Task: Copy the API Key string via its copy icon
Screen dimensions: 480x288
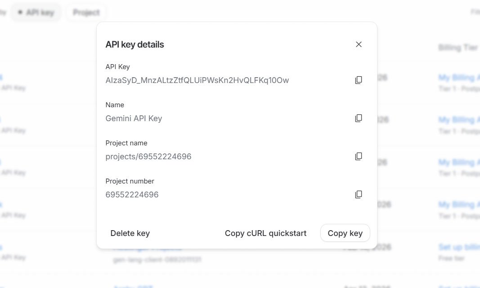Action: [x=359, y=80]
